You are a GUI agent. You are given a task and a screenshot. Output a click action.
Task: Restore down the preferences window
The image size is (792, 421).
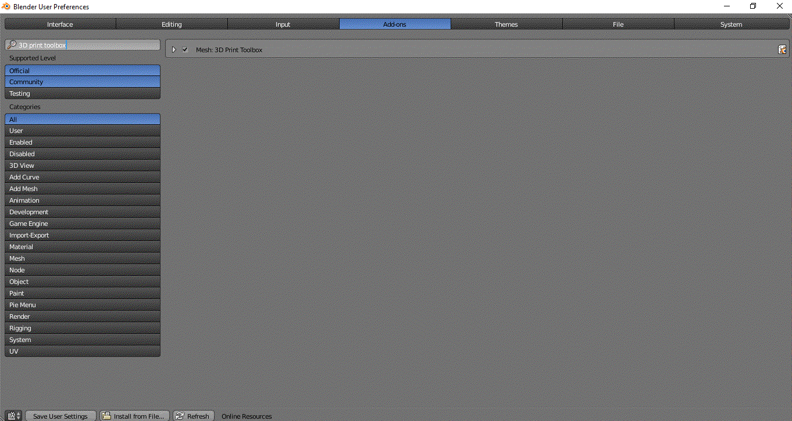coord(753,6)
